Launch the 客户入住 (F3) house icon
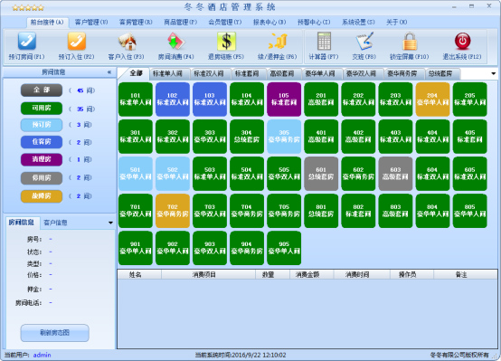Viewport: 501px width, 361px height. click(127, 42)
